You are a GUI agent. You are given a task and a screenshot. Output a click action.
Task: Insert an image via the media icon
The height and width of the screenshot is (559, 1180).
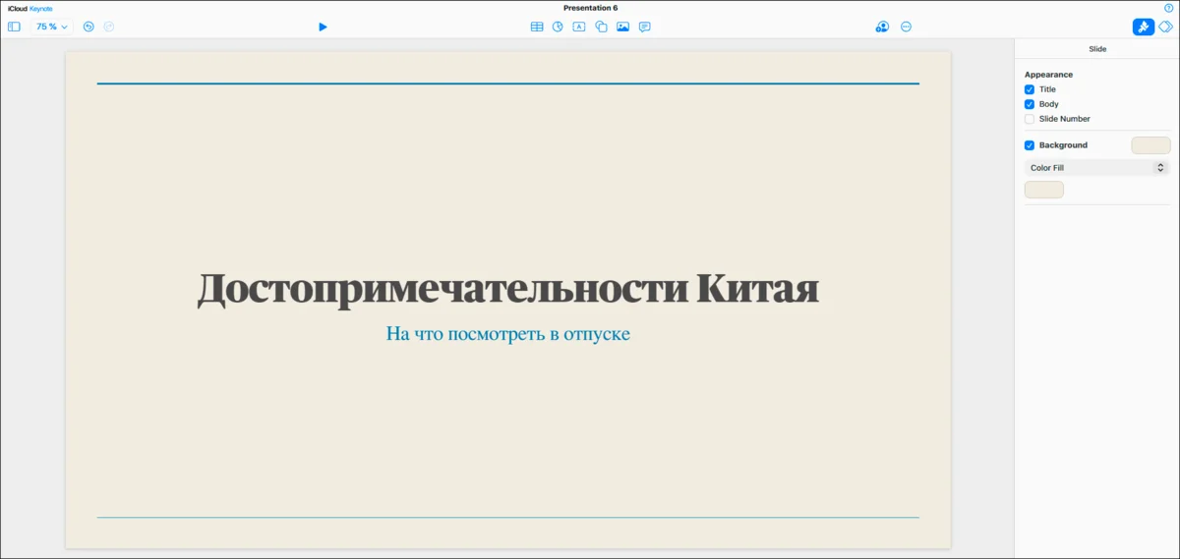click(622, 27)
